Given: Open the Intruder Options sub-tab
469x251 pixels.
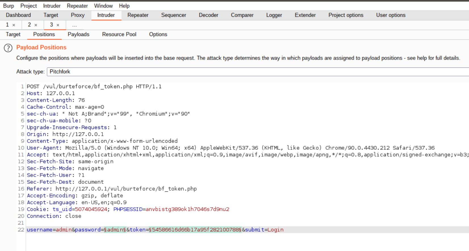Looking at the screenshot, I should tap(158, 35).
